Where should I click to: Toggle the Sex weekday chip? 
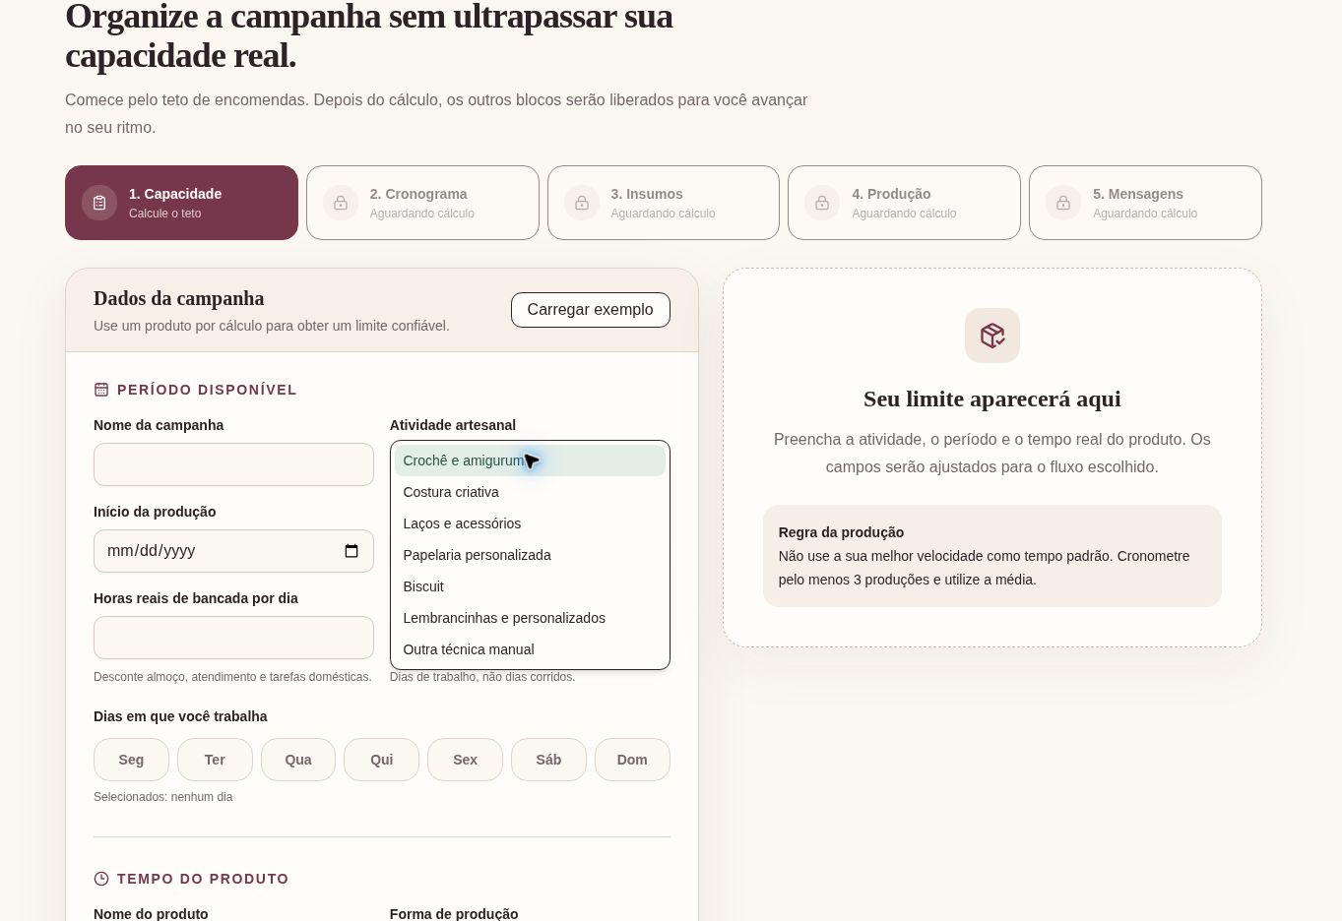[465, 760]
